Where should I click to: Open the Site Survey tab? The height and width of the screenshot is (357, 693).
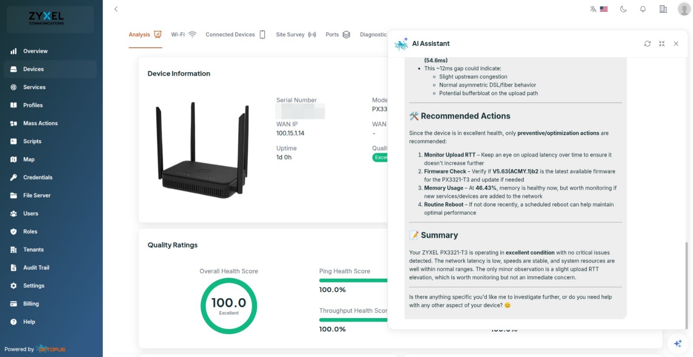click(296, 35)
